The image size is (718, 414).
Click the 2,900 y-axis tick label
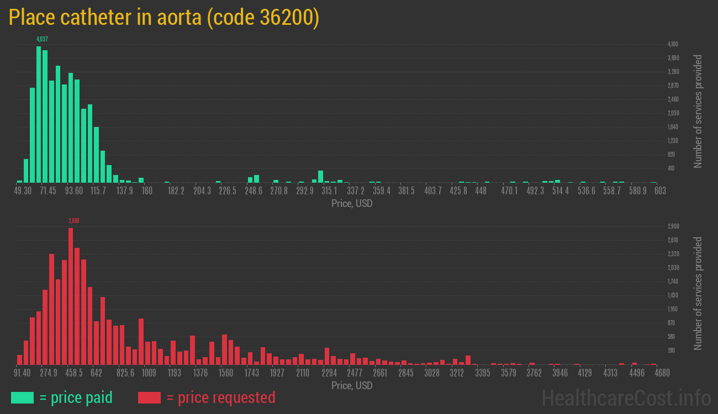673,226
